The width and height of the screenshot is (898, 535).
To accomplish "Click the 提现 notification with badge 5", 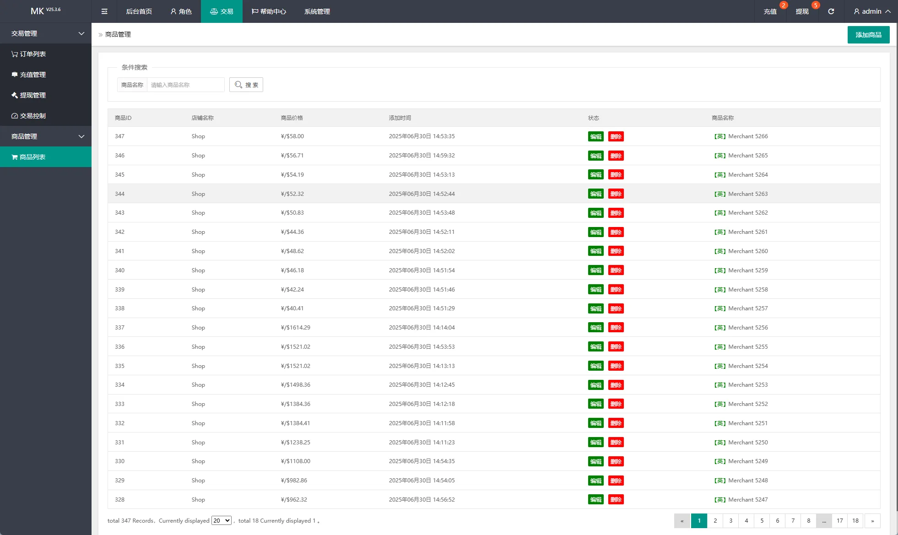I will [802, 11].
